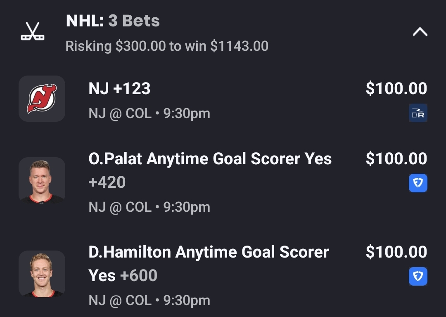Tap D.Hamilton's player headshot

click(42, 274)
